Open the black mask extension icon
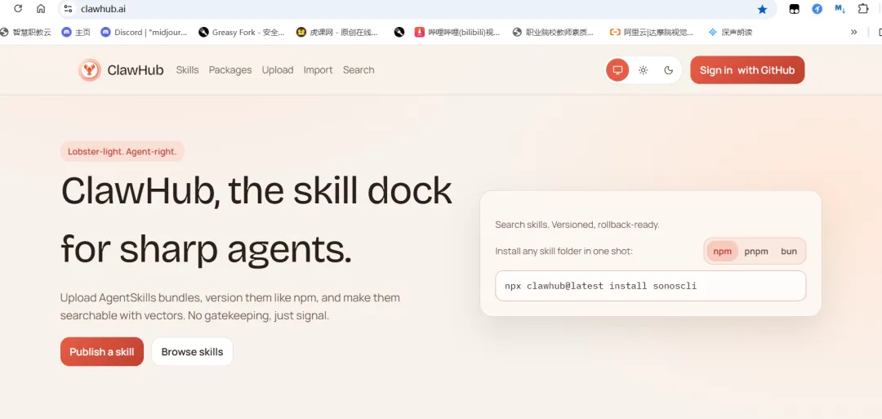 [795, 9]
